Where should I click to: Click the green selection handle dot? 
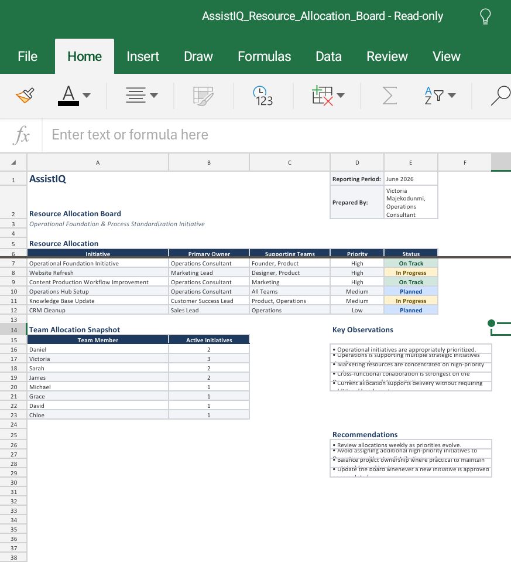coord(491,323)
